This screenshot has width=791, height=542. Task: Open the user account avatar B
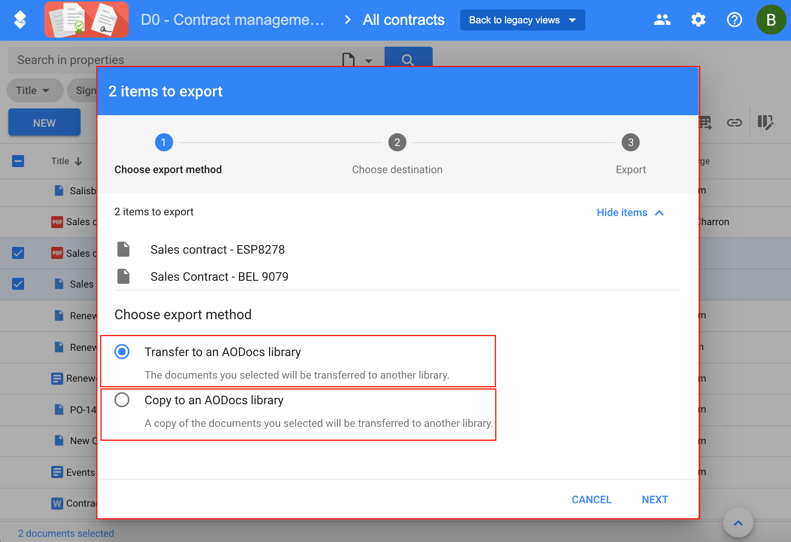(x=771, y=20)
